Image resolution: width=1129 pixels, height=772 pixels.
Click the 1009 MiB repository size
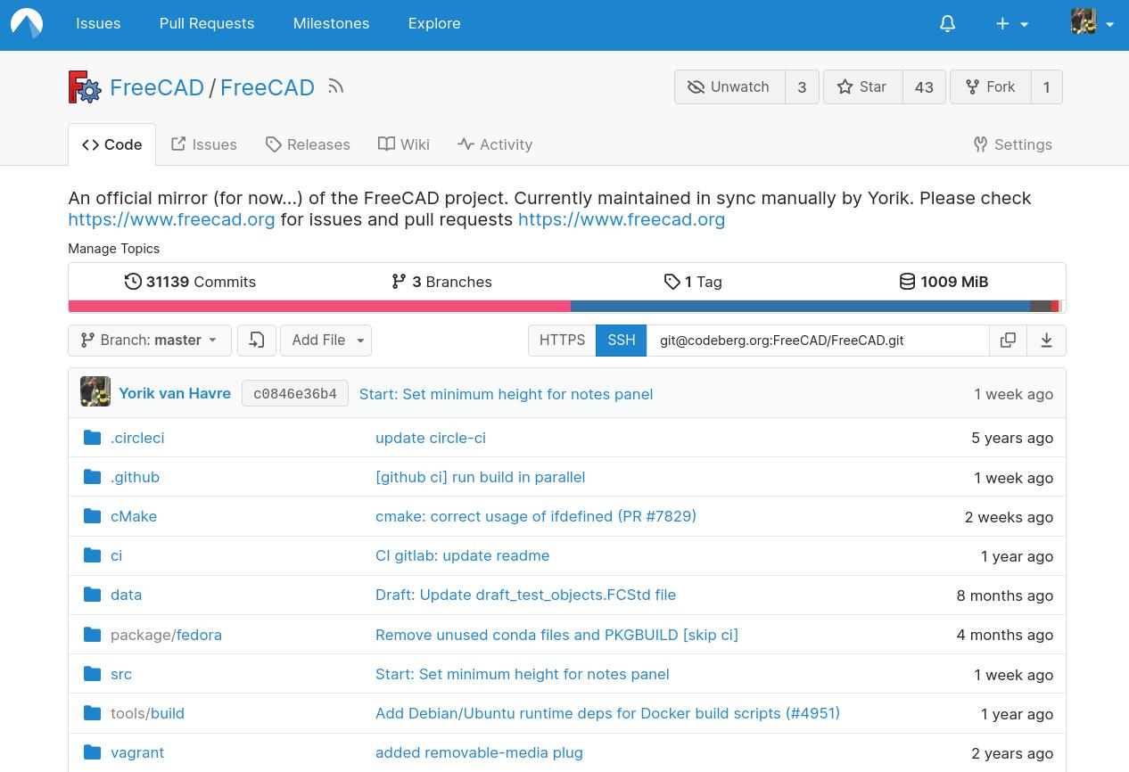click(944, 282)
